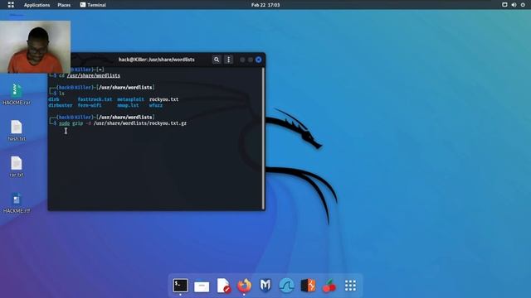The width and height of the screenshot is (531, 298).
Task: Open the clock showing Feb 22 17:03
Action: click(265, 5)
